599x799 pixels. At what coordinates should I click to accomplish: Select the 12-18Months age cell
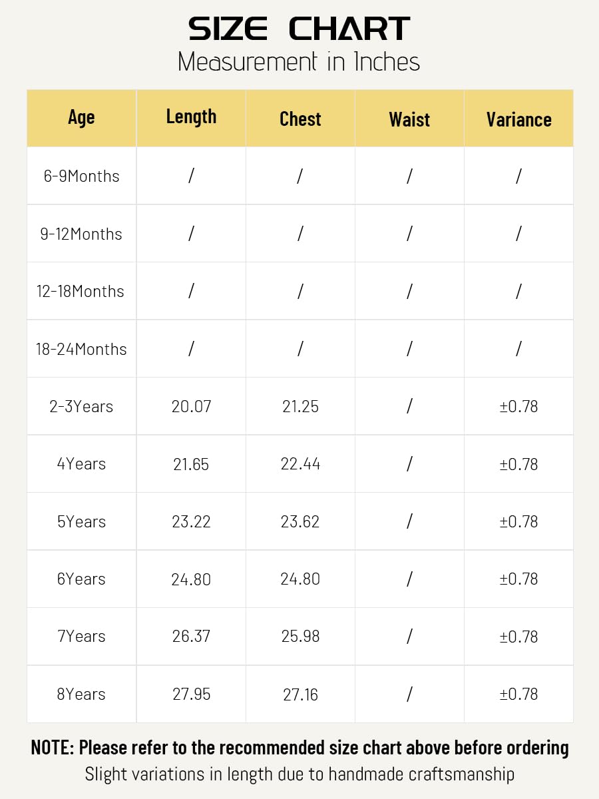81,291
